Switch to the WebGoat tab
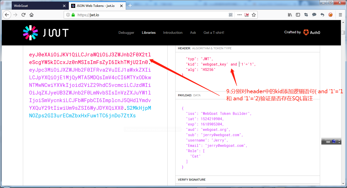347x188 pixels. tap(40, 6)
